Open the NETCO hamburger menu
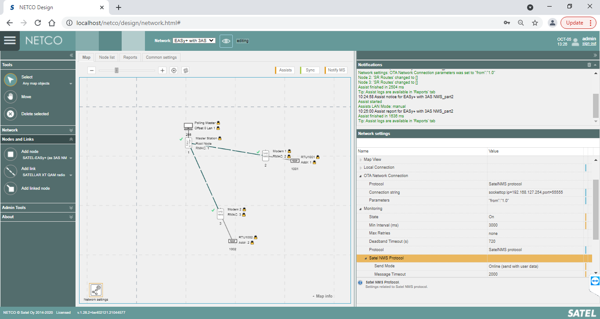Screen dimensions: 600x319 [x=10, y=40]
